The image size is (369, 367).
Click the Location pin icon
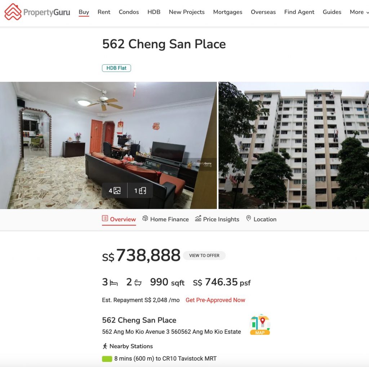(249, 218)
